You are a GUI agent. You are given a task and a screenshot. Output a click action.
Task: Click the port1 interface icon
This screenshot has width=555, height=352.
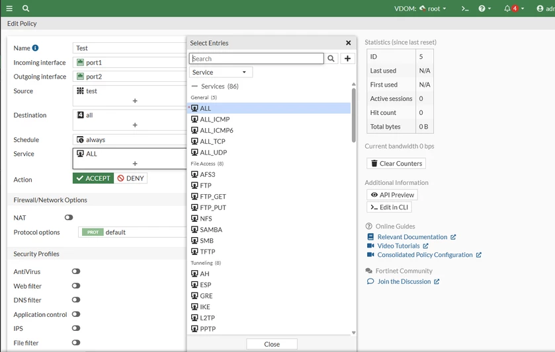pyautogui.click(x=80, y=62)
